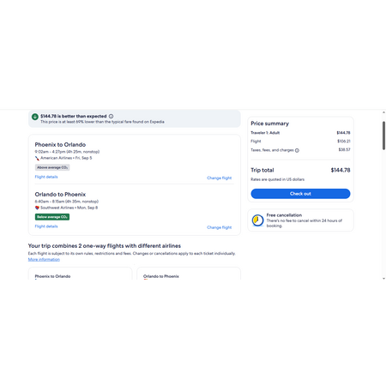Open Flight details for Phoenix to Orlando
The height and width of the screenshot is (386, 386).
tap(46, 177)
